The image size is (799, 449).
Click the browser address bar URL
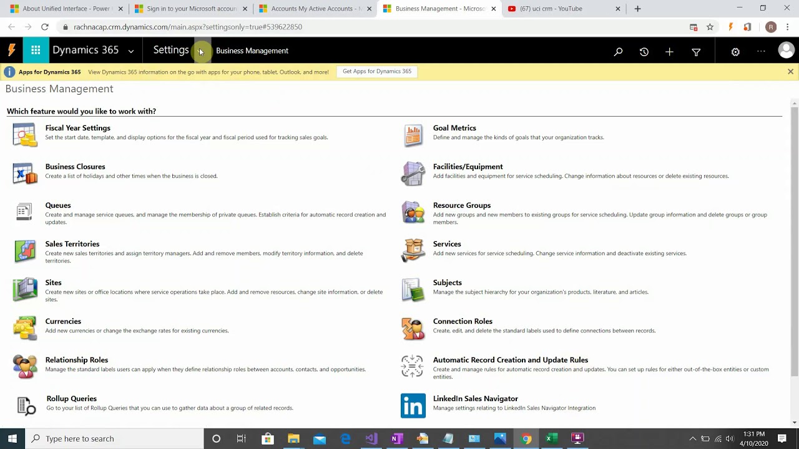coord(187,27)
